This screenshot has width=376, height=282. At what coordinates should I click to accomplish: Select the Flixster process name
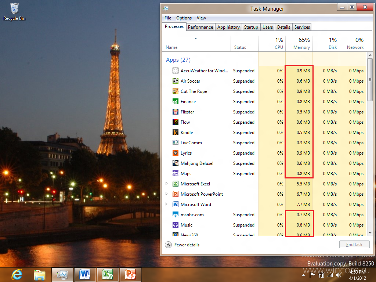click(x=187, y=112)
